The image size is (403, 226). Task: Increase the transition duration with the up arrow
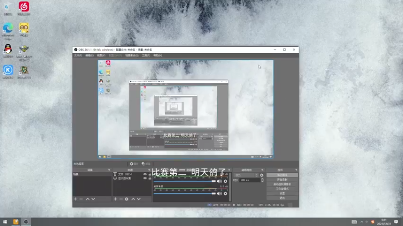(262, 179)
